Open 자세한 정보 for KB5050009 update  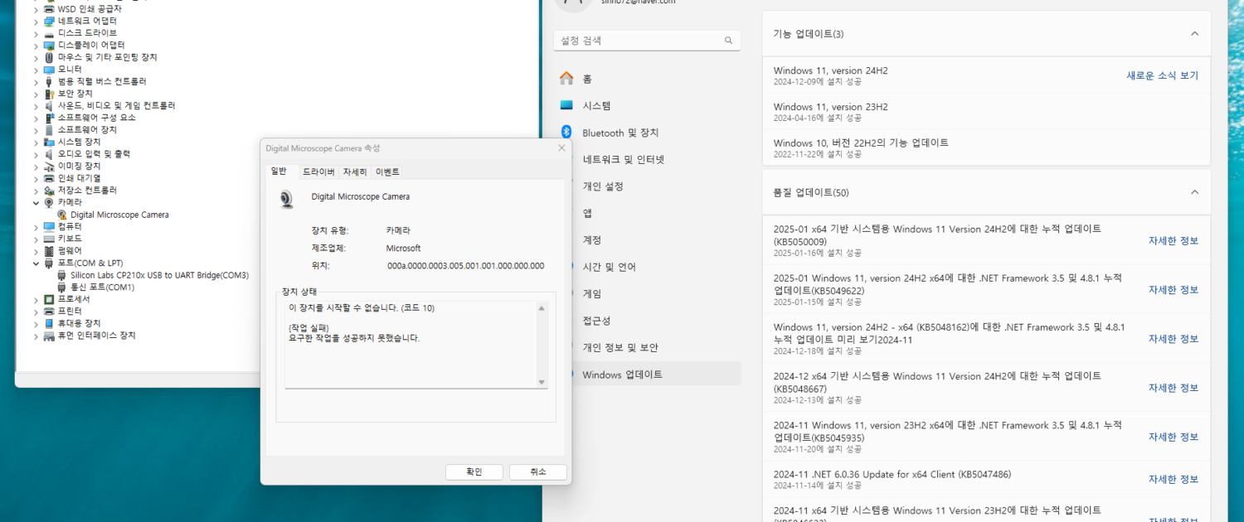click(x=1174, y=241)
